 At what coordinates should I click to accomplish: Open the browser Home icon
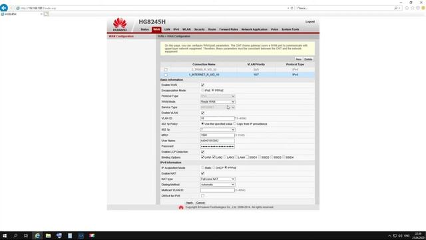tap(407, 8)
